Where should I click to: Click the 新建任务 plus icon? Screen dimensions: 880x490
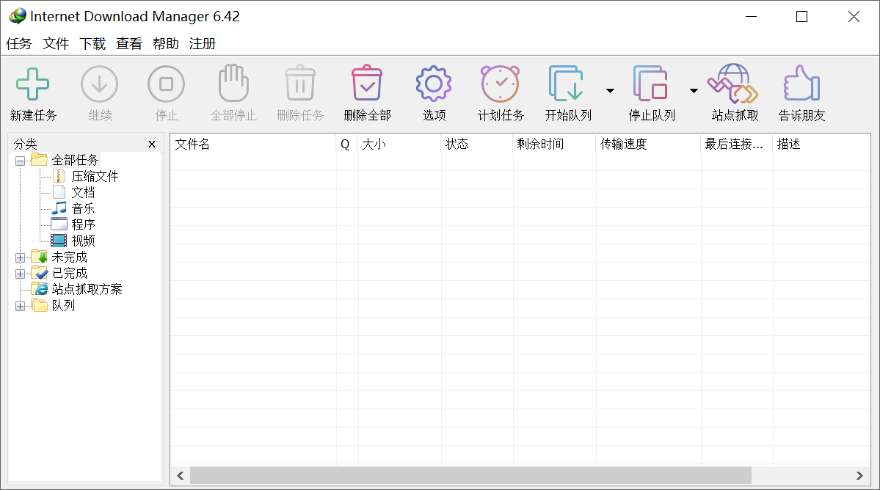[x=32, y=84]
